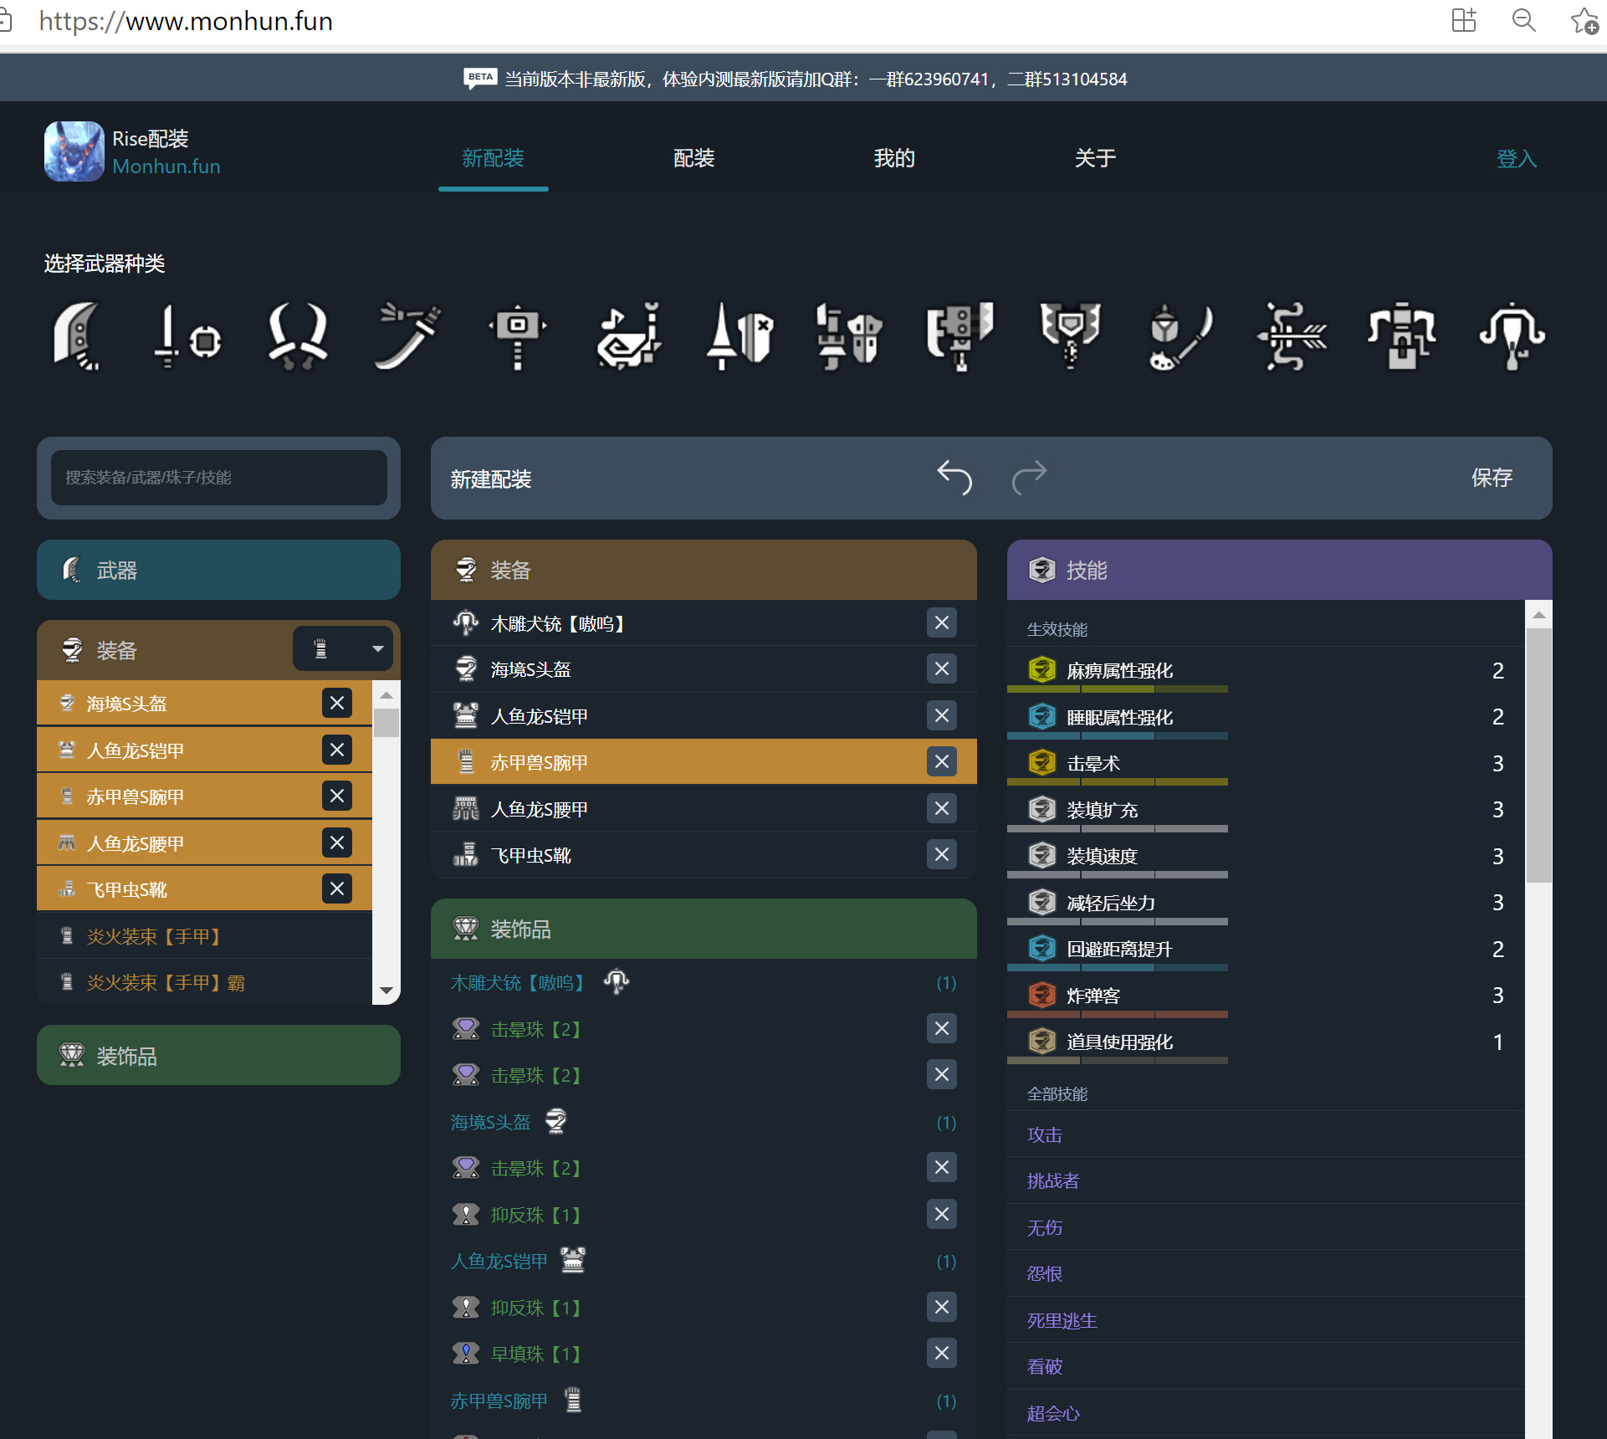Click the undo arrow icon
Screen dimensions: 1607x1439
954,478
